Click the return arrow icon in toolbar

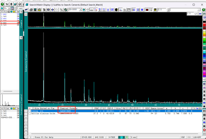click(x=26, y=10)
